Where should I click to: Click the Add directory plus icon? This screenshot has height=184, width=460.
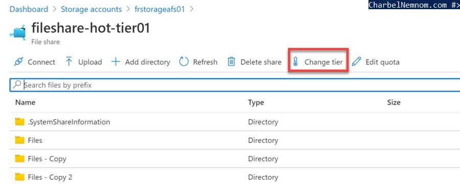point(116,62)
